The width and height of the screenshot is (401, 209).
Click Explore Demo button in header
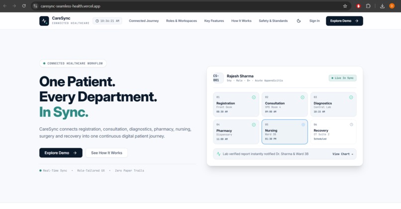click(x=344, y=21)
